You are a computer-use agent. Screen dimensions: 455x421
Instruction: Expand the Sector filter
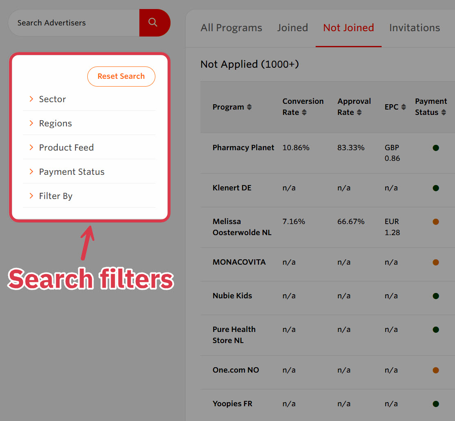click(x=52, y=99)
